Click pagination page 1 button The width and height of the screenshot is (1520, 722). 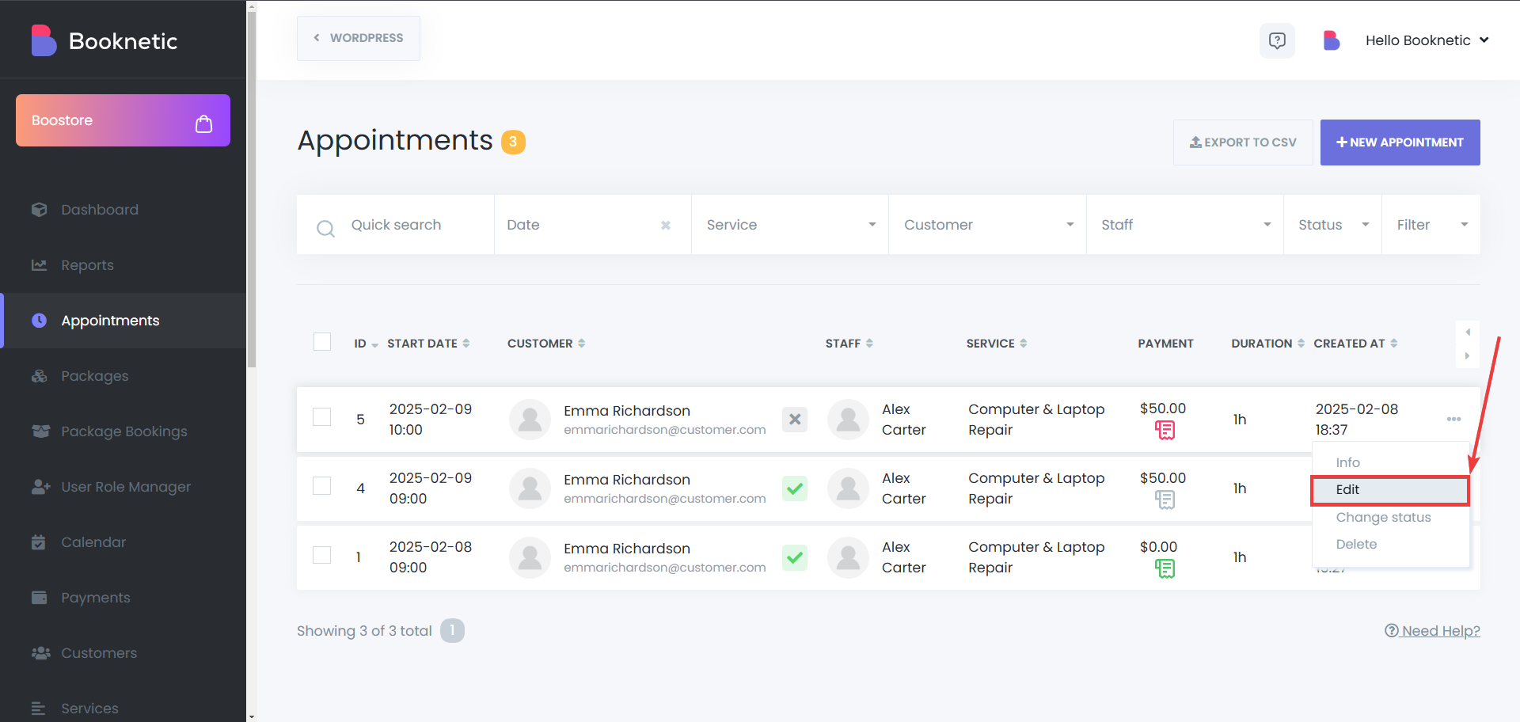click(x=452, y=630)
